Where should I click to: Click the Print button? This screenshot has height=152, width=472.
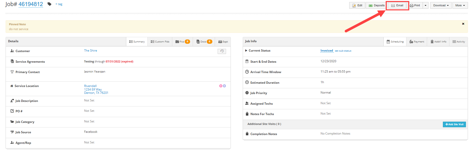pyautogui.click(x=415, y=5)
